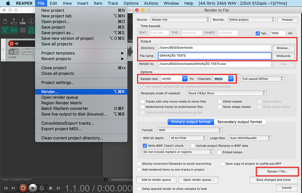Image resolution: width=302 pixels, height=193 pixels.
Task: Open the Presets button in Render dialog
Action: 288,20
